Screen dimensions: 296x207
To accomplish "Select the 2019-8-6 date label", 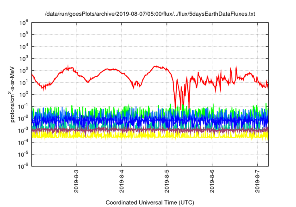I will (x=212, y=181).
